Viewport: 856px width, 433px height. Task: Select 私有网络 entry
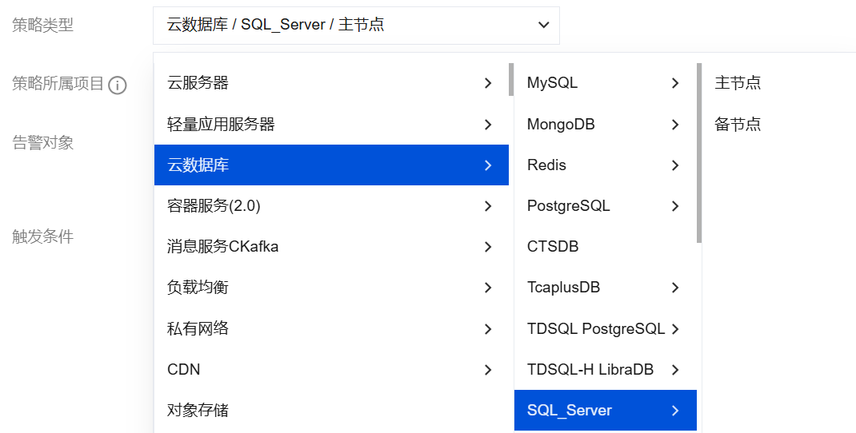331,329
